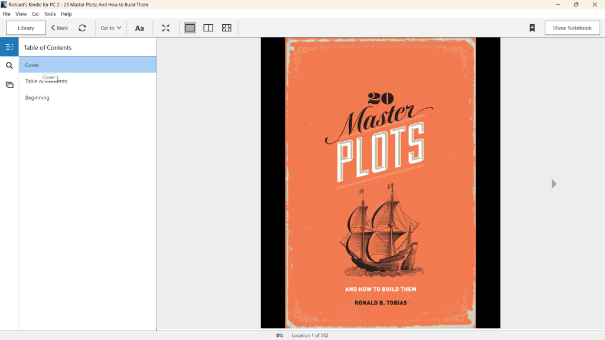Switch to single column page view

pyautogui.click(x=190, y=28)
